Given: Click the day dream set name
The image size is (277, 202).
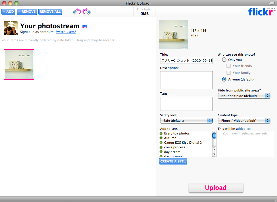Looking at the screenshot, I should coord(172,152).
